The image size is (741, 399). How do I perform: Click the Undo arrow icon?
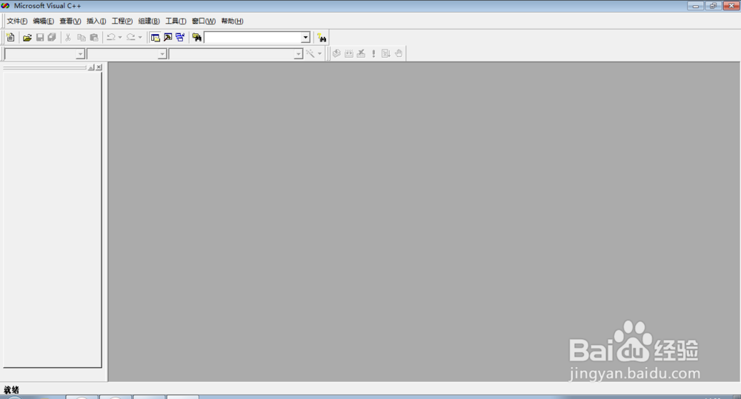111,37
